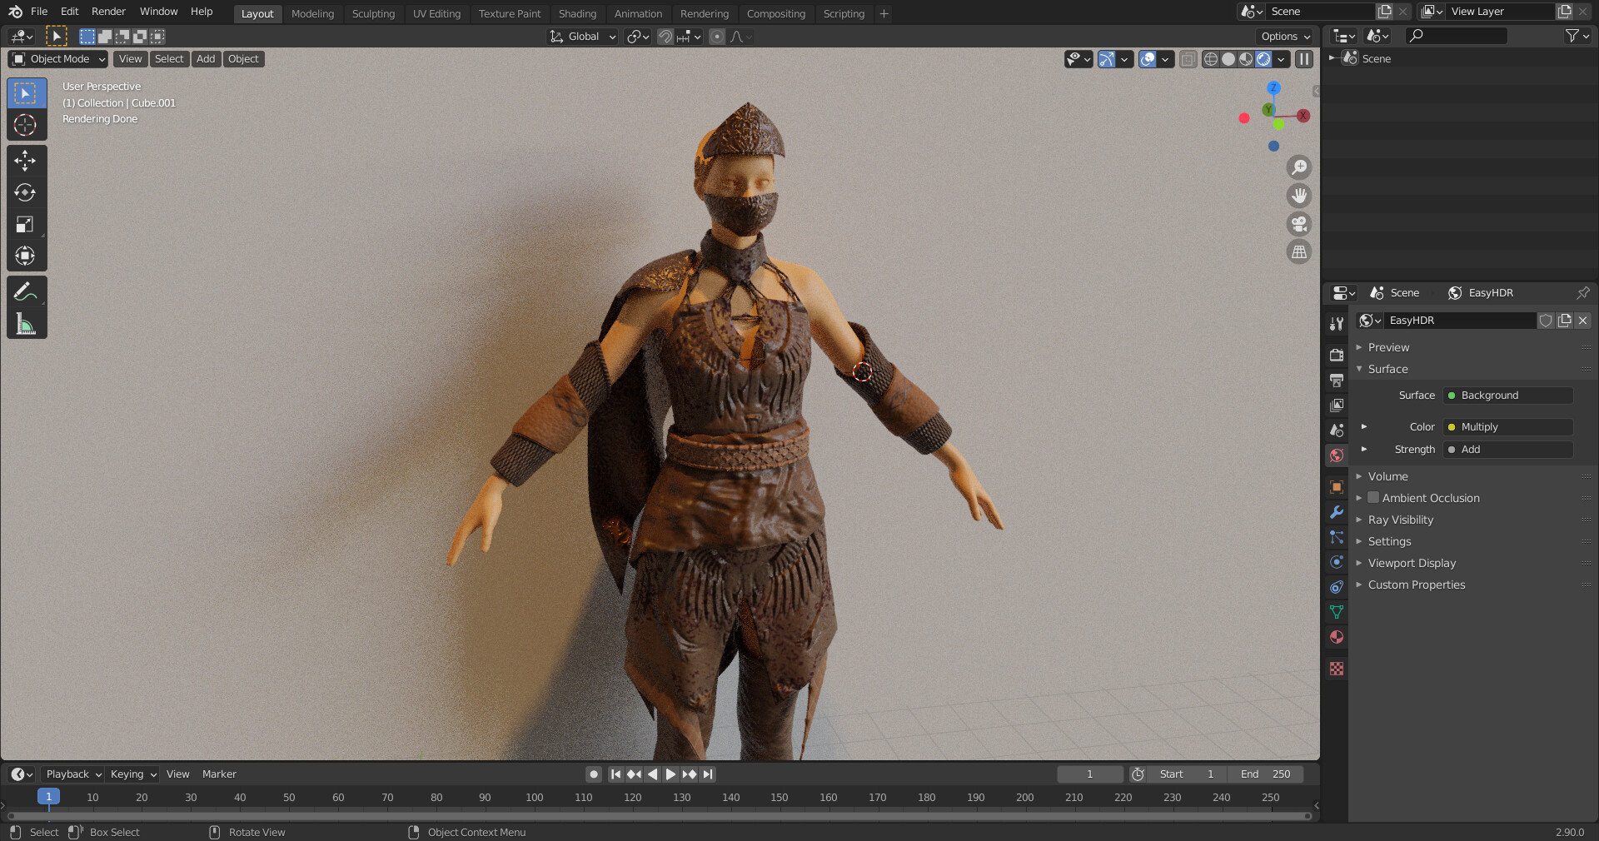Select the Measure tool in the toolbar

coord(27,324)
